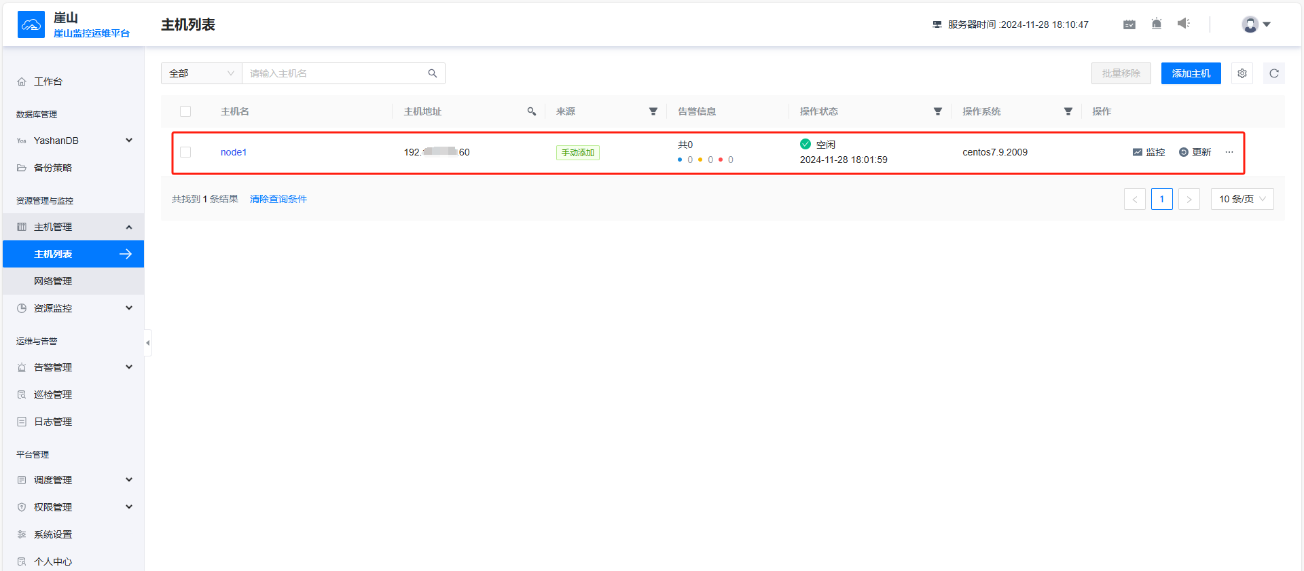Open the 全部 filter dropdown
The height and width of the screenshot is (571, 1304).
point(202,73)
